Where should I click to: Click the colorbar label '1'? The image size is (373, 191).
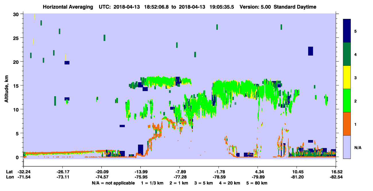pyautogui.click(x=355, y=124)
